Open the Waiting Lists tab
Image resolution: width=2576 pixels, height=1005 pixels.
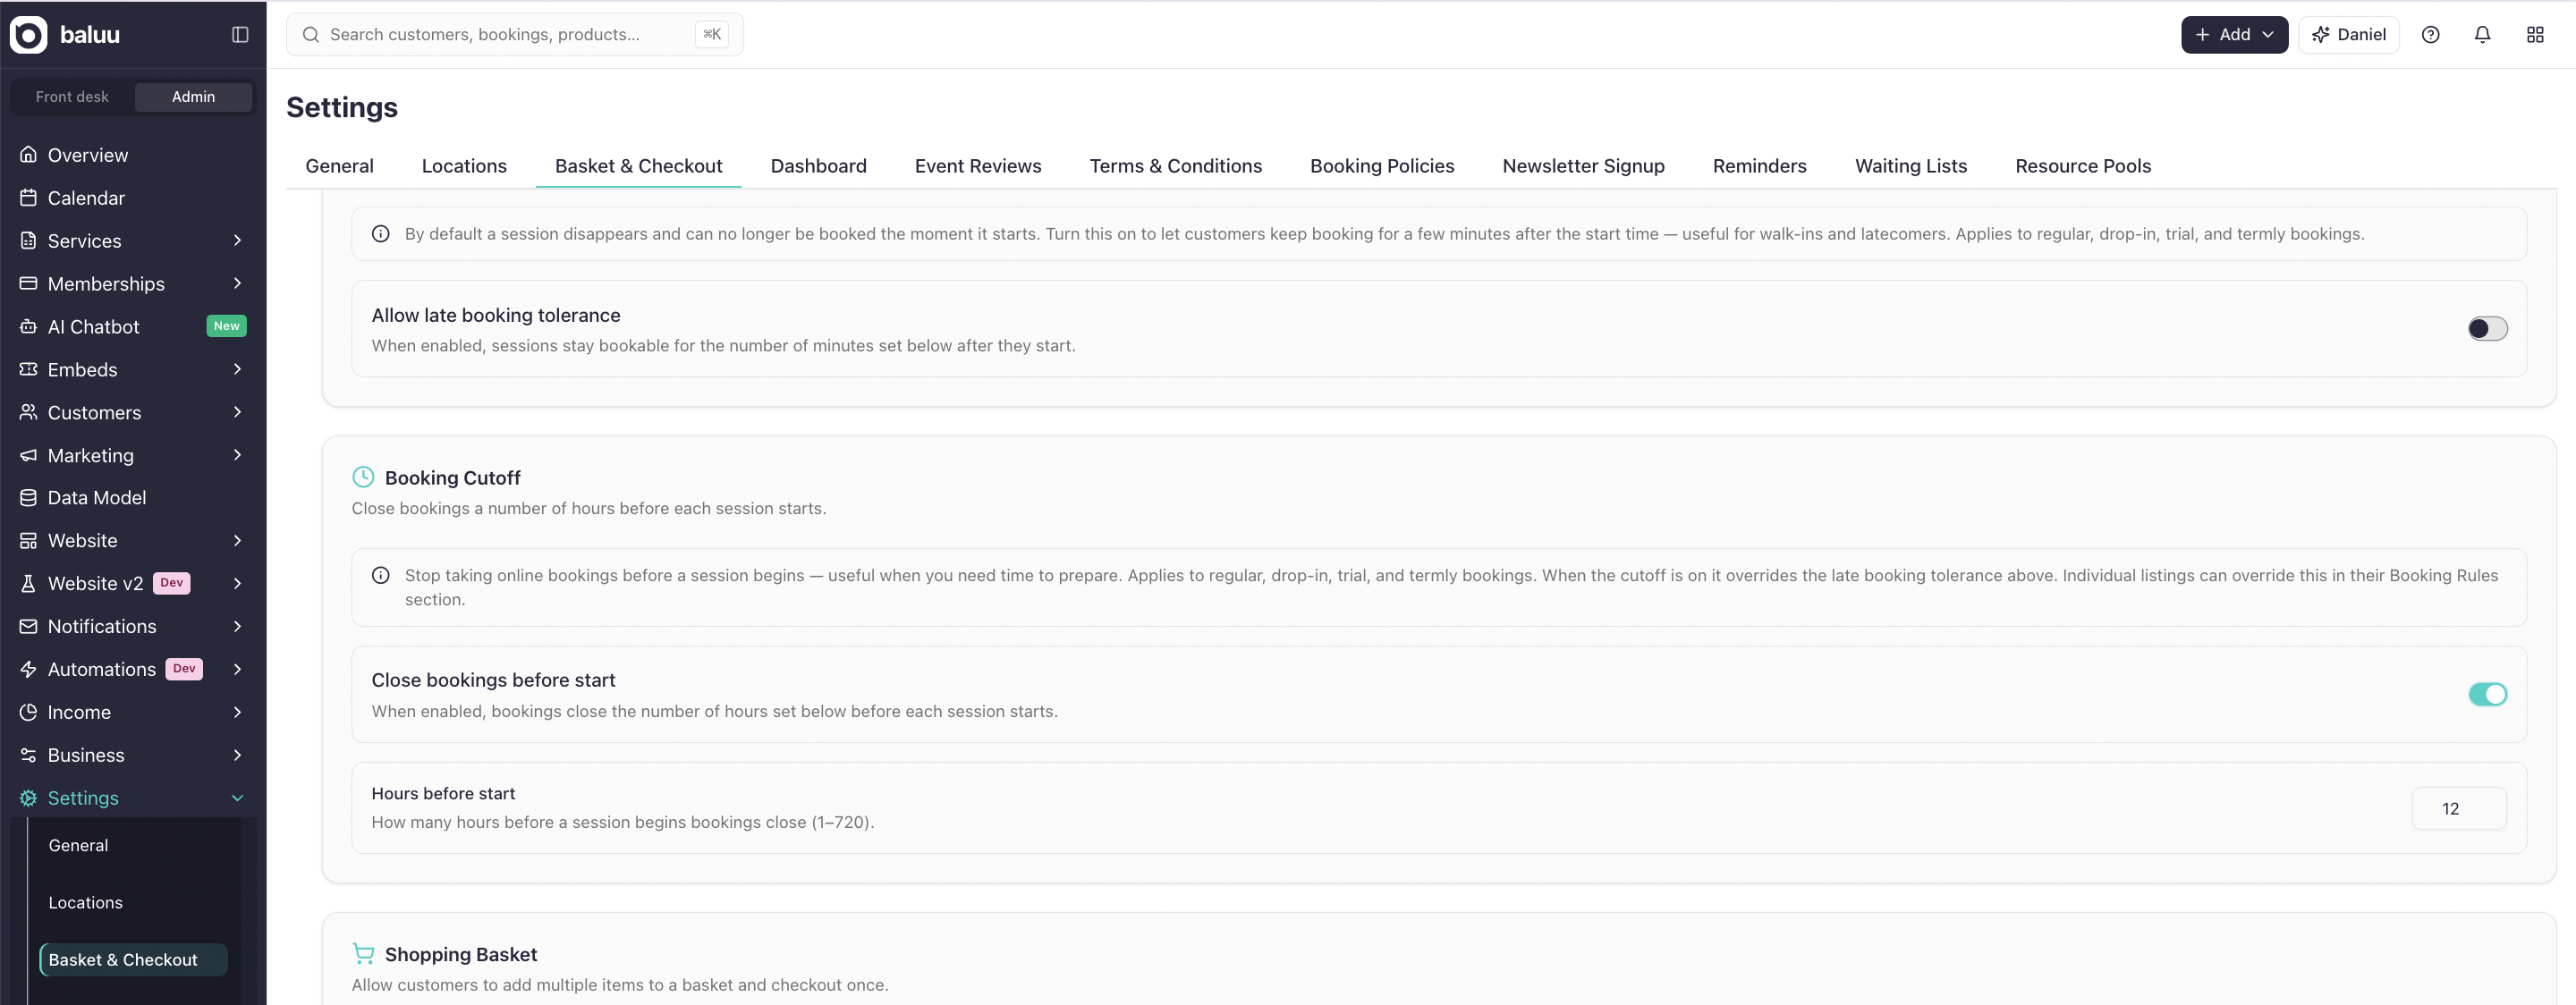(x=1911, y=166)
